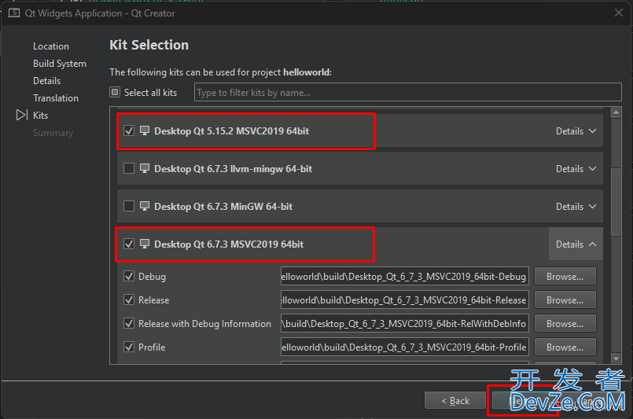Screen dimensions: 633x419
Task: Go to previous page with Back button
Action: [455, 400]
